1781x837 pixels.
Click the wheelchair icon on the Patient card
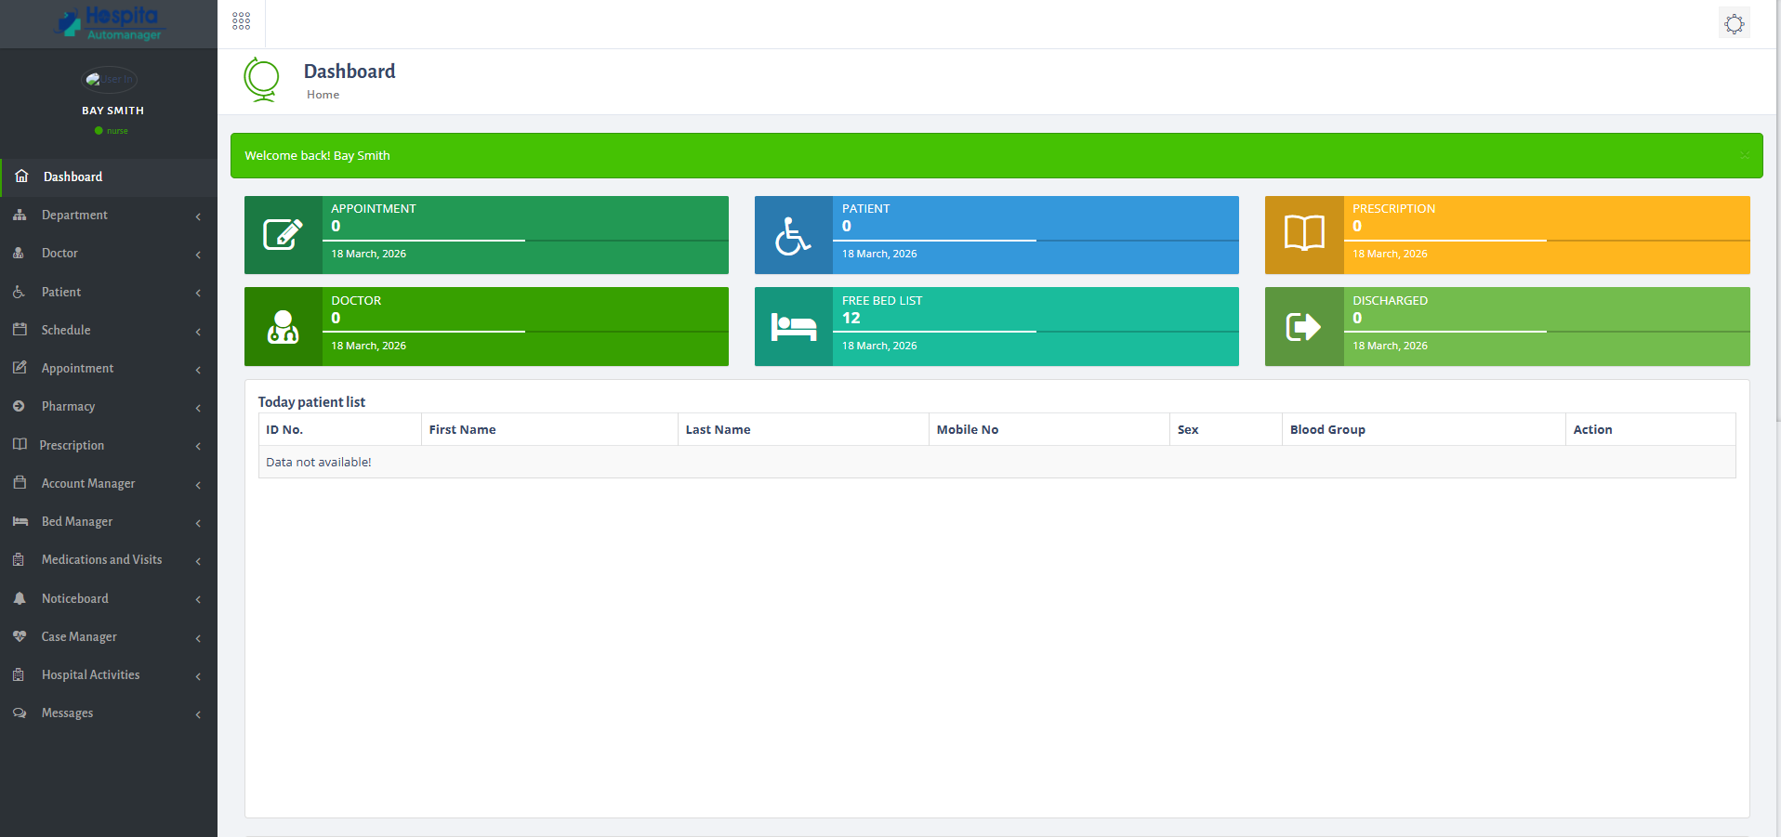pos(795,234)
